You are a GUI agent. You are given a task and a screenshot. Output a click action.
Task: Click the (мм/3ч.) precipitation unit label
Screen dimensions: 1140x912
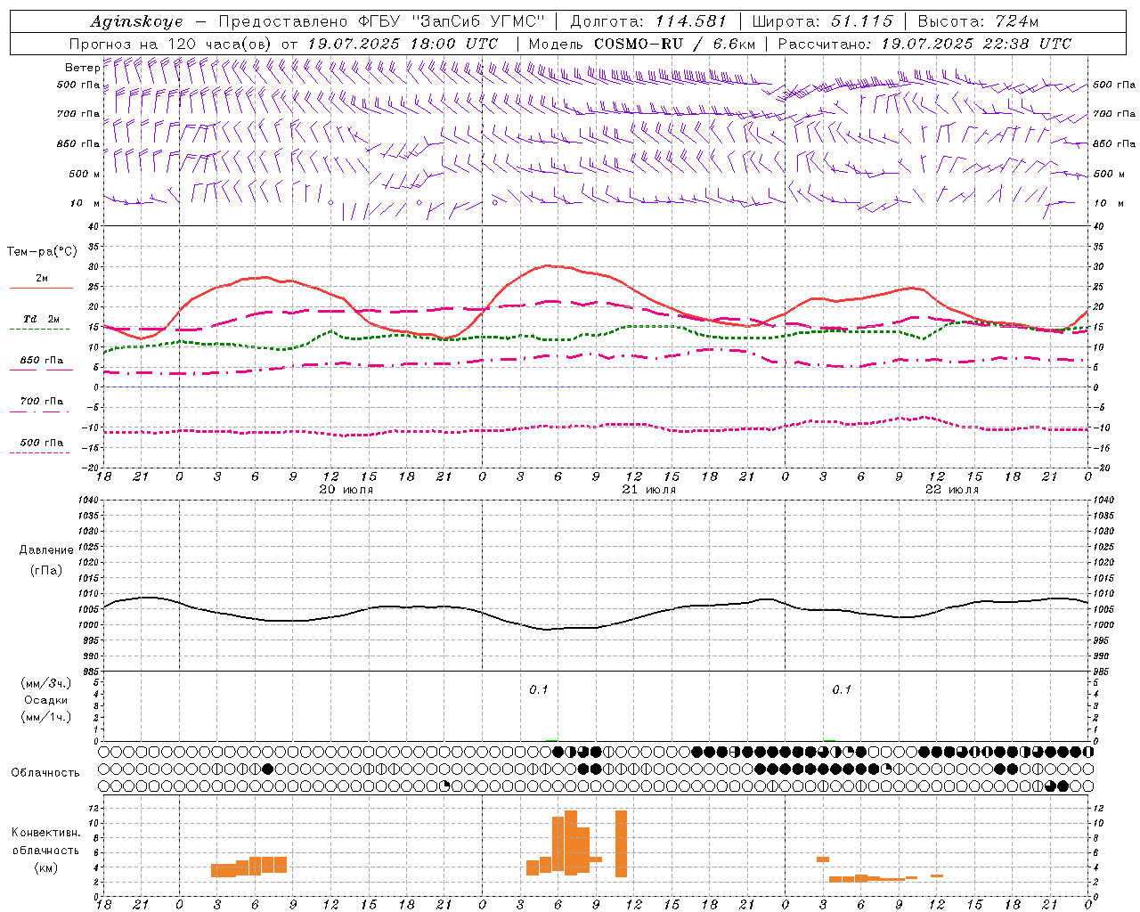[46, 683]
